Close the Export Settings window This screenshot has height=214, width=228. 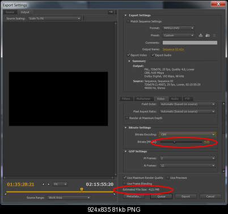[218, 4]
